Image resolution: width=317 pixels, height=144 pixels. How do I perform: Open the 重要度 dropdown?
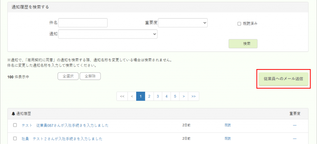tap(183, 23)
